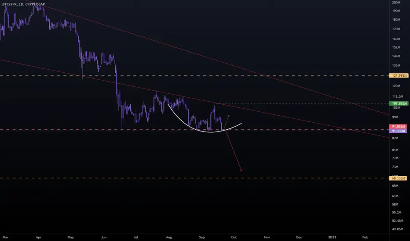The image size is (410, 241).
Task: Click the BTC/SPX symbol title text
Action: [23, 4]
